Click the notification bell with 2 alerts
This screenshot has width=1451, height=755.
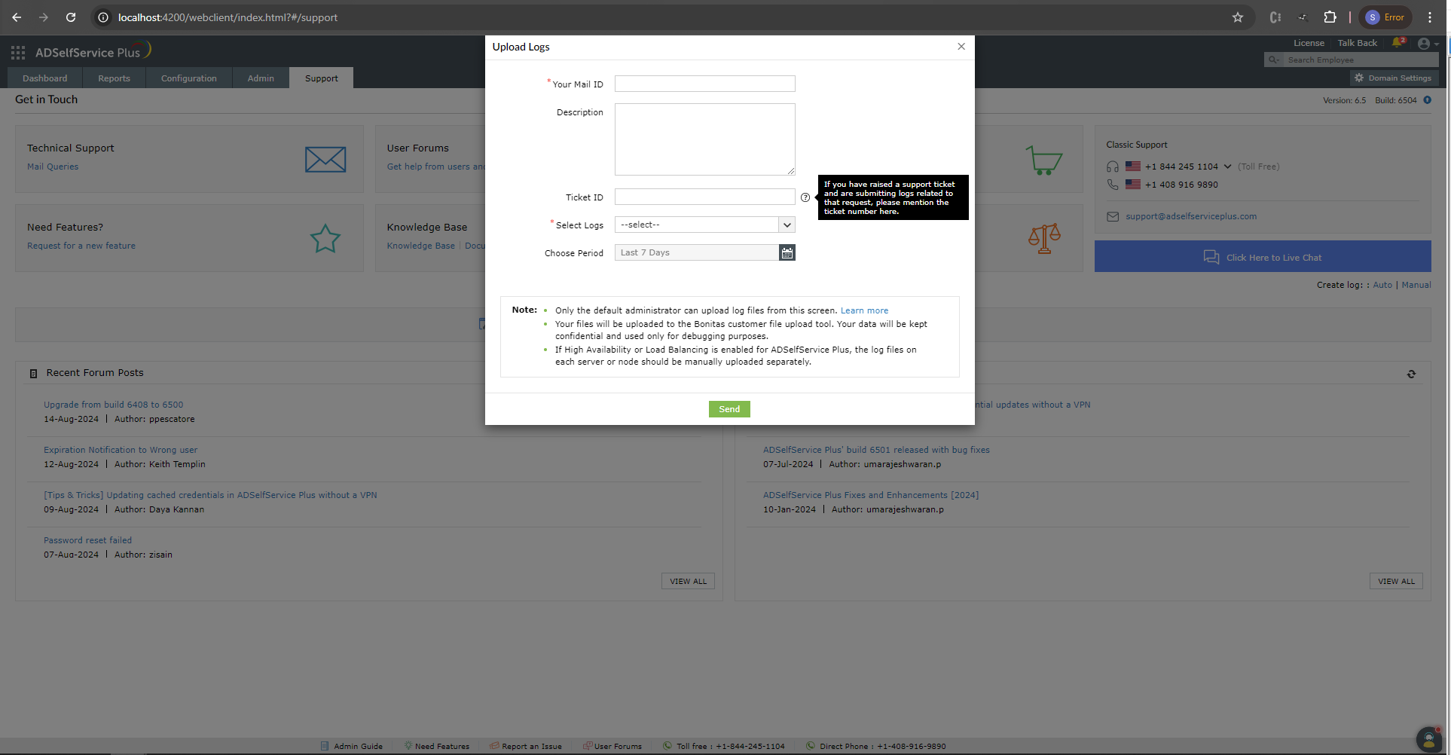[x=1399, y=43]
